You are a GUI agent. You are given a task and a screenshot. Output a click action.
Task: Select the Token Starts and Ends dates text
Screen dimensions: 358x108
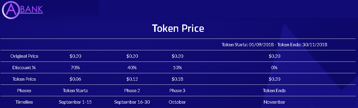274,45
